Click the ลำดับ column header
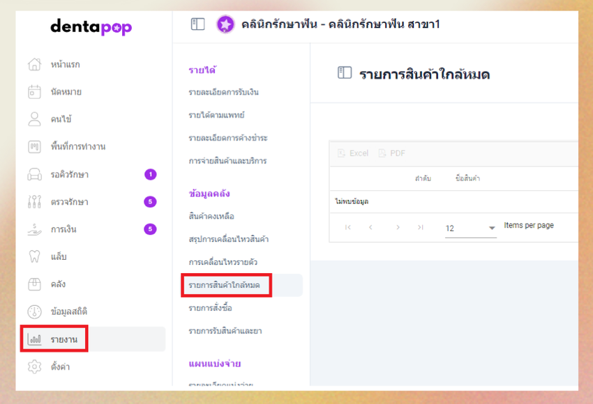This screenshot has width=593, height=404. point(423,178)
